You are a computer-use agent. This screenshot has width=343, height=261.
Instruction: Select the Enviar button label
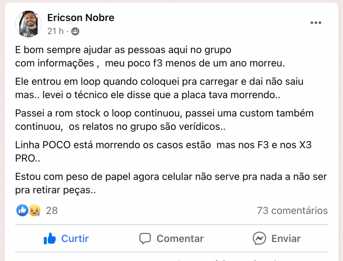[286, 239]
